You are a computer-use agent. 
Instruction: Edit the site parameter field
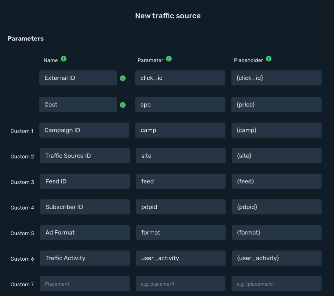point(181,156)
